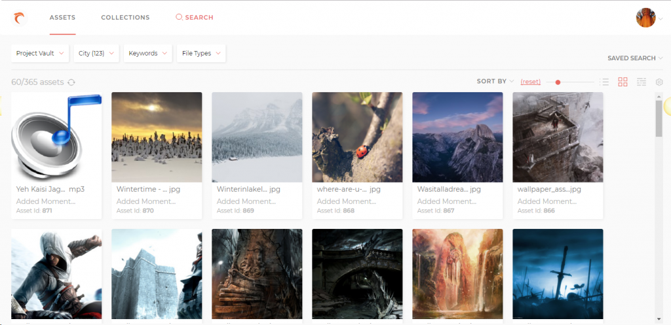Open the ladybug image thumbnail
This screenshot has width=671, height=325.
click(356, 137)
